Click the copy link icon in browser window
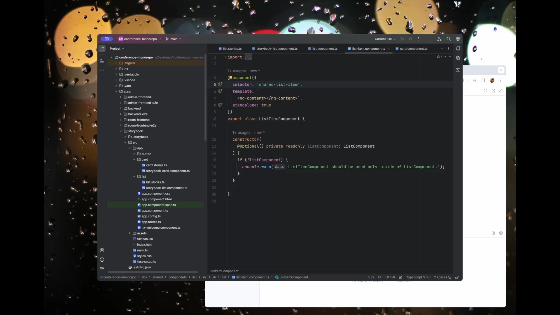This screenshot has height=315, width=560. pos(501,91)
